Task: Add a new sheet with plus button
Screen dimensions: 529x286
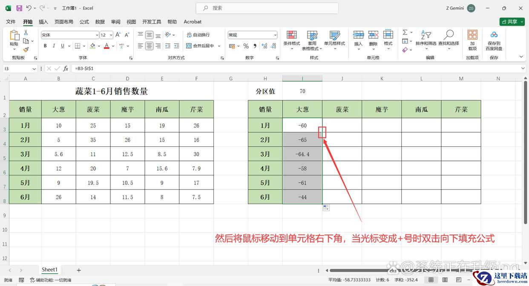Action: pyautogui.click(x=79, y=270)
